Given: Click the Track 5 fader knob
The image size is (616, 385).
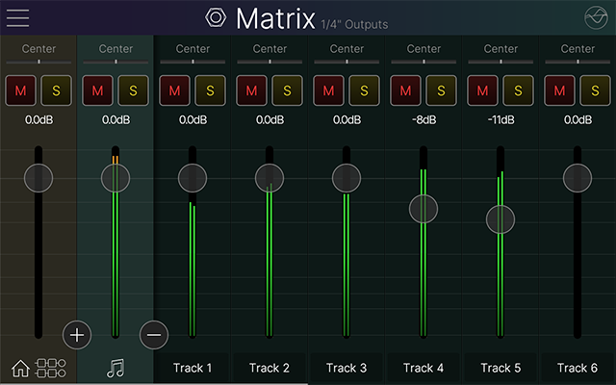Looking at the screenshot, I should coord(500,219).
